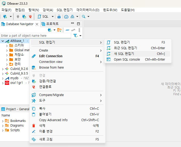Click the navigator filter funnel icon
Image resolution: width=181 pixels, height=147 pixels.
[75, 35]
